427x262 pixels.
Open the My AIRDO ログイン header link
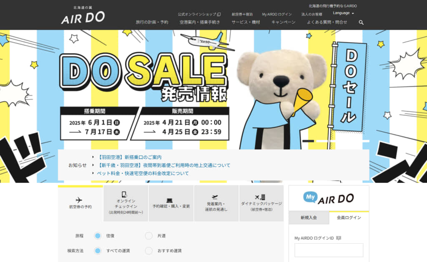pos(277,14)
